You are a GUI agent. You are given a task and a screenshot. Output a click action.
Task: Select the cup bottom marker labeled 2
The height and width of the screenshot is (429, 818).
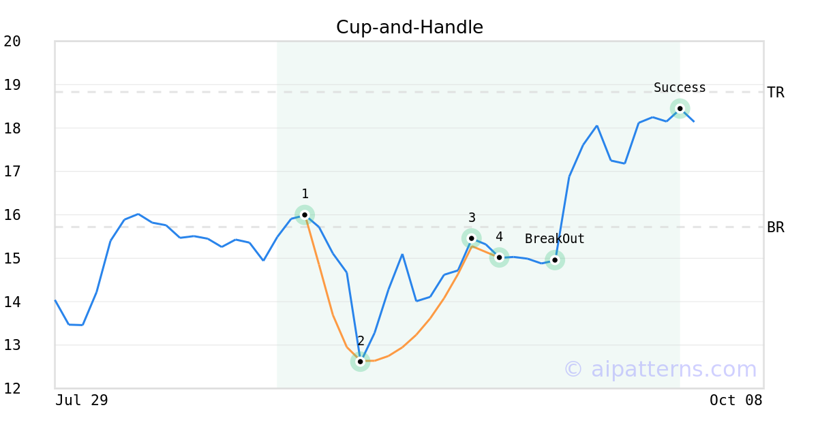(x=360, y=362)
